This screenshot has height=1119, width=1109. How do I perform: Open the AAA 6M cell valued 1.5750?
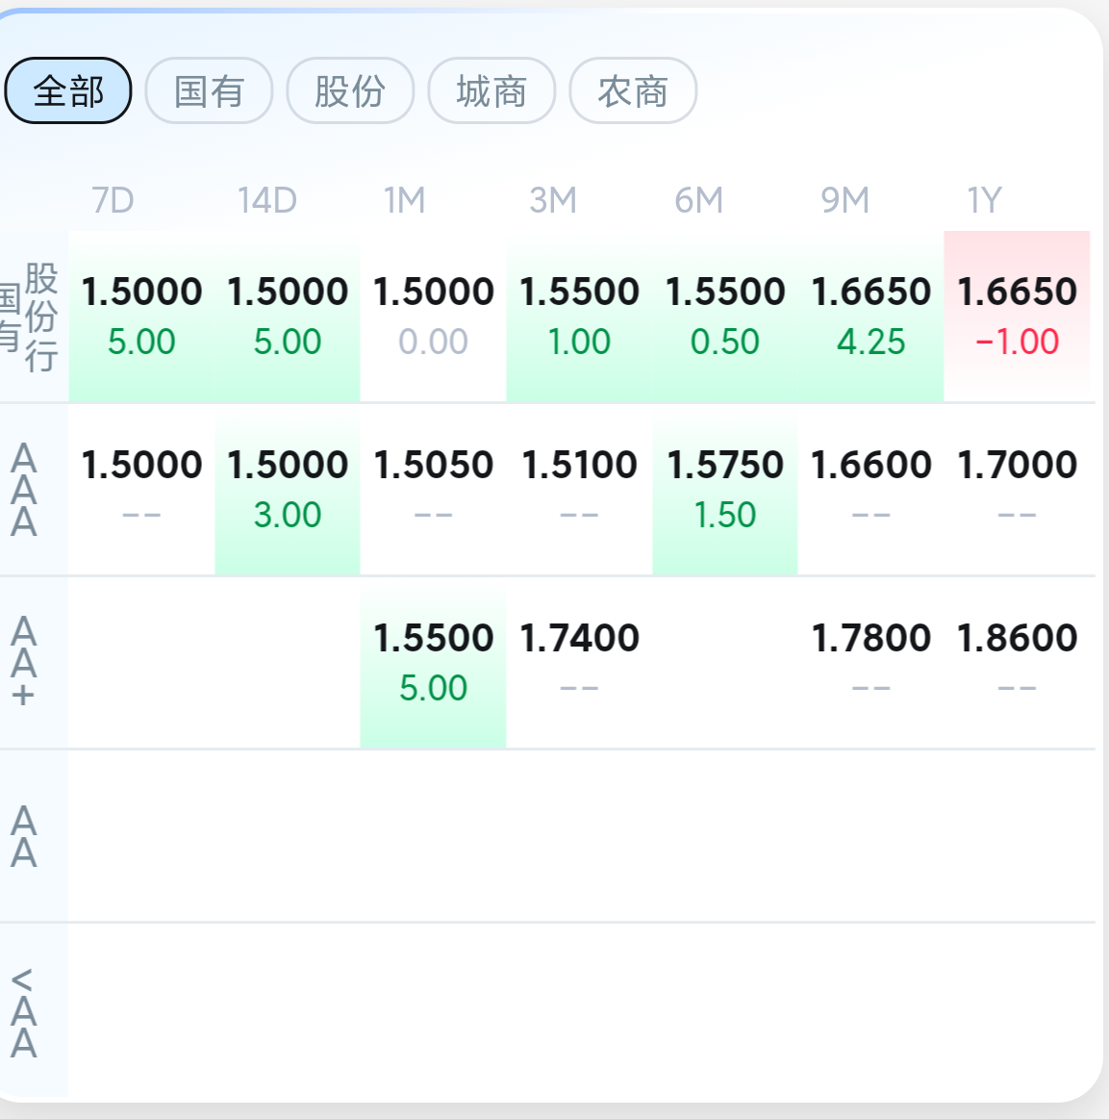[x=725, y=490]
